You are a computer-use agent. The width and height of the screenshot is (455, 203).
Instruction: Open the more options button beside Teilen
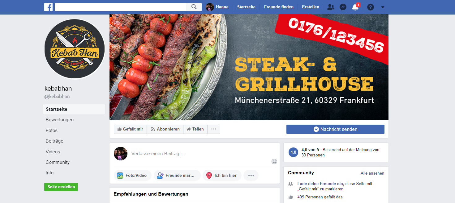(214, 129)
